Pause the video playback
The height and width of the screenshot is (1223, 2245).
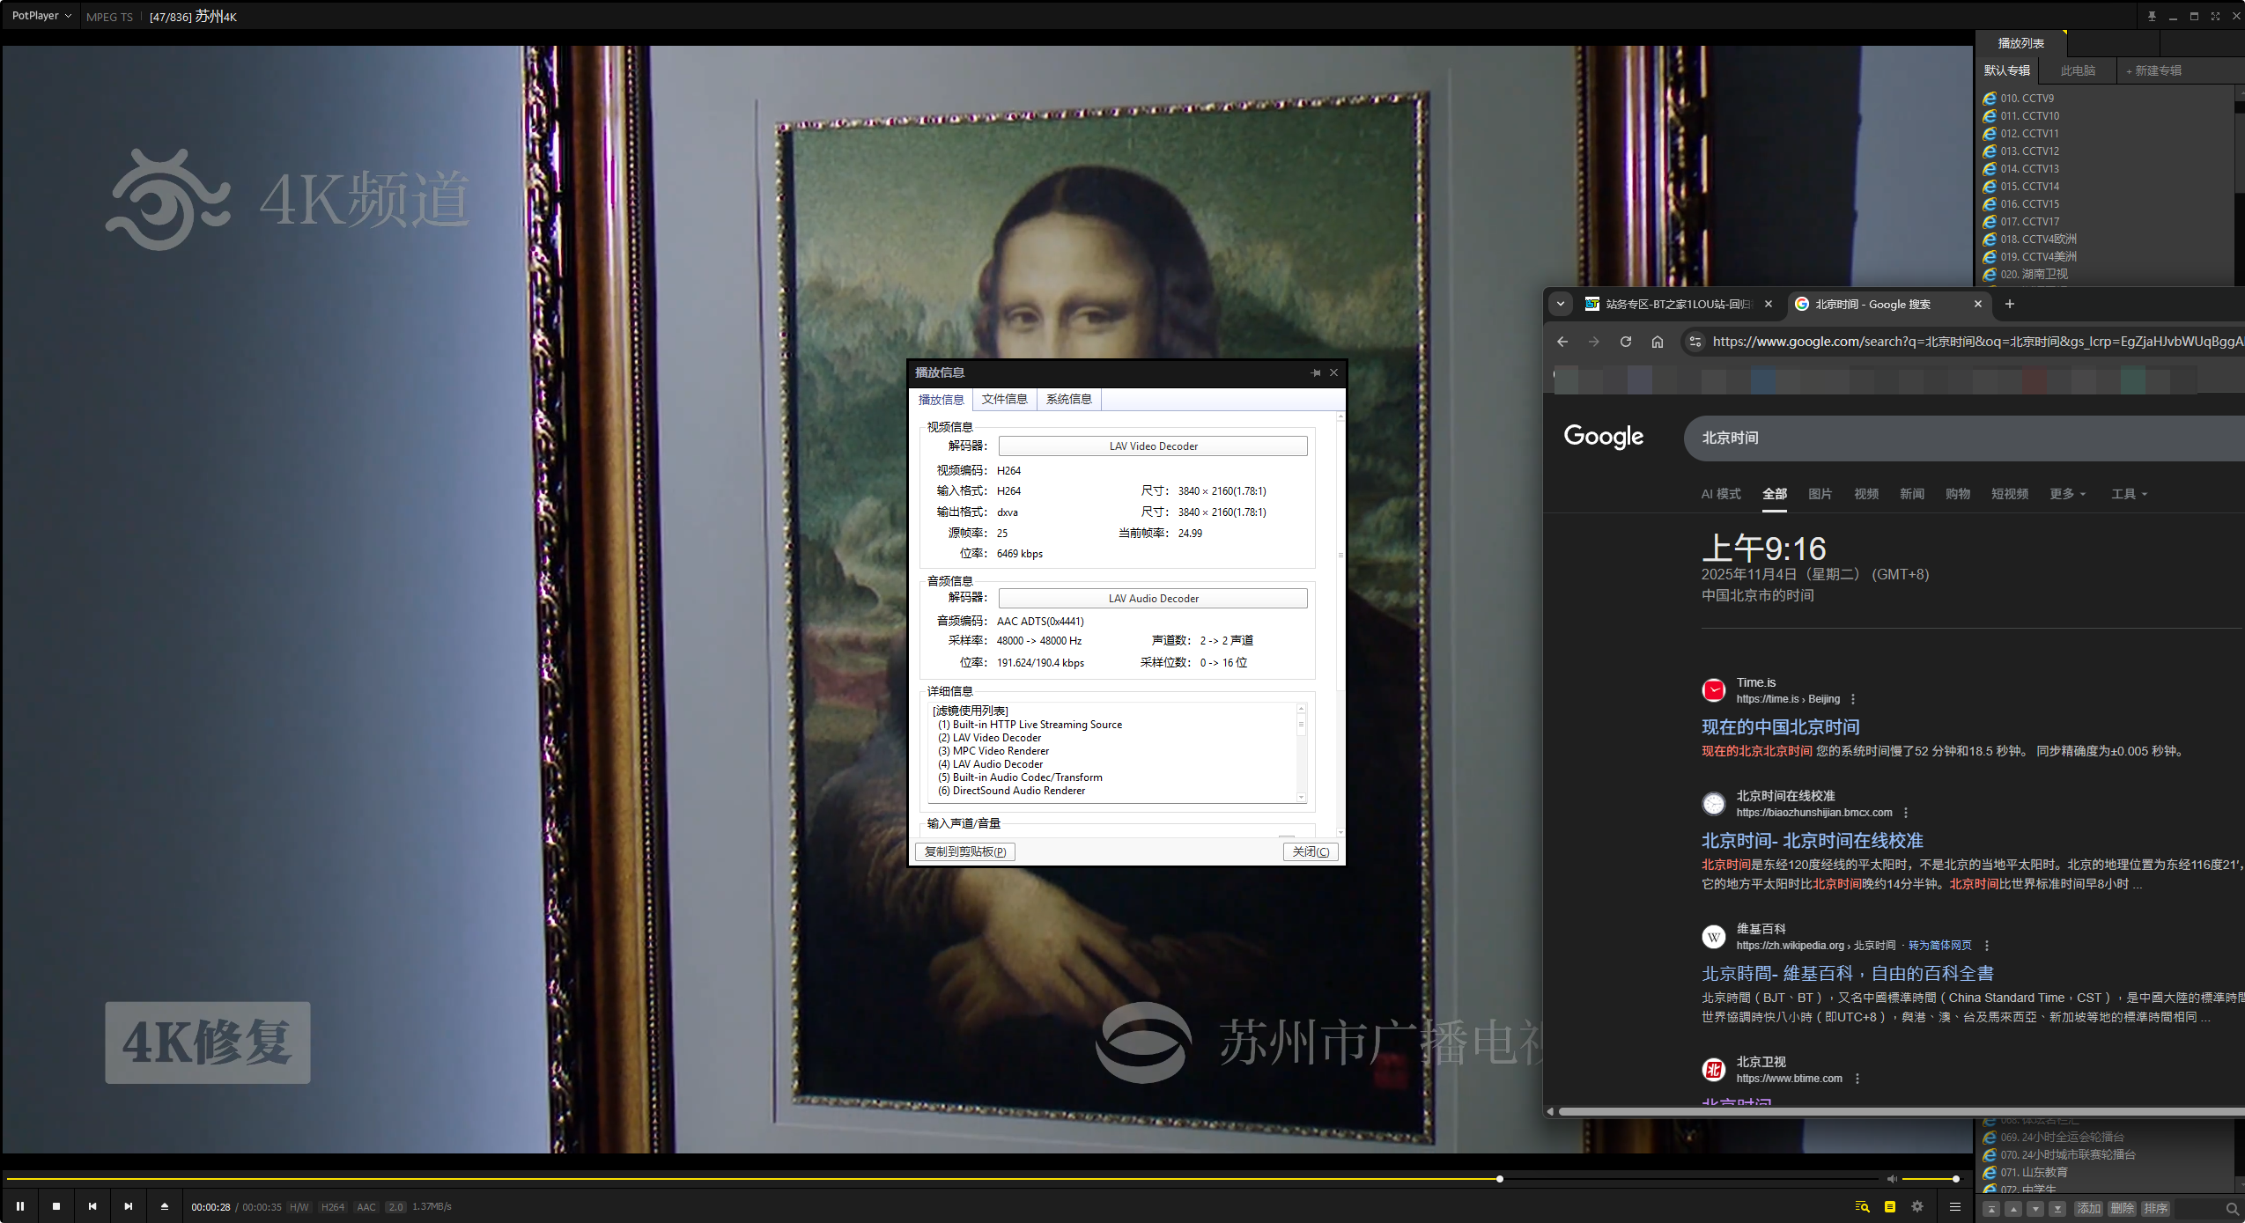[21, 1205]
